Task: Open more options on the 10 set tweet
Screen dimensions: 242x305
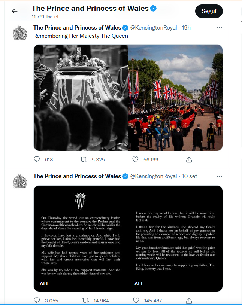Action: 219,176
